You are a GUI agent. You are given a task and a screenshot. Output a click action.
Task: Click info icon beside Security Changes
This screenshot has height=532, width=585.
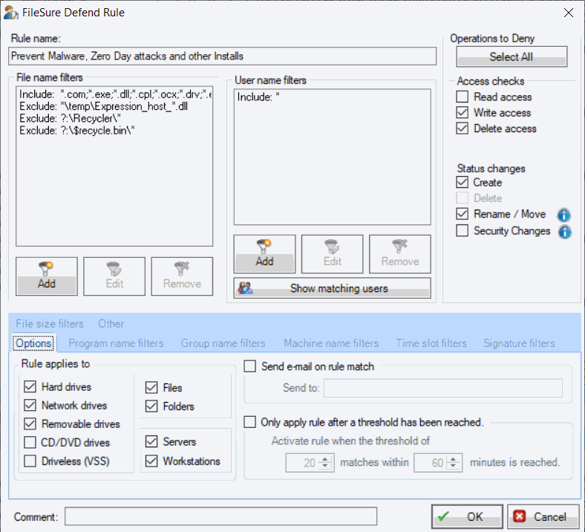point(564,232)
